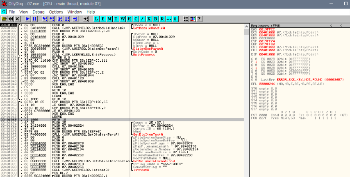
Task: Select the C flag value in registers
Action: click(256, 59)
